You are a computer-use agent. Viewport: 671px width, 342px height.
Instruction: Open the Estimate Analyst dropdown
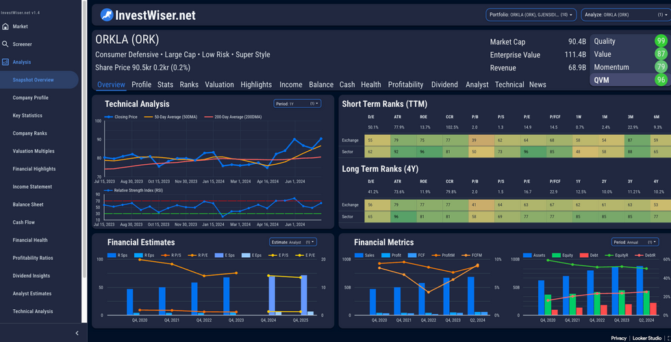(x=293, y=242)
